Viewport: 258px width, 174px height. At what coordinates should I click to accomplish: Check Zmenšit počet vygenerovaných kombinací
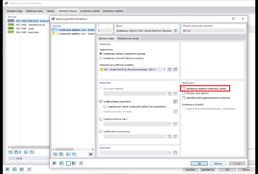click(x=184, y=98)
